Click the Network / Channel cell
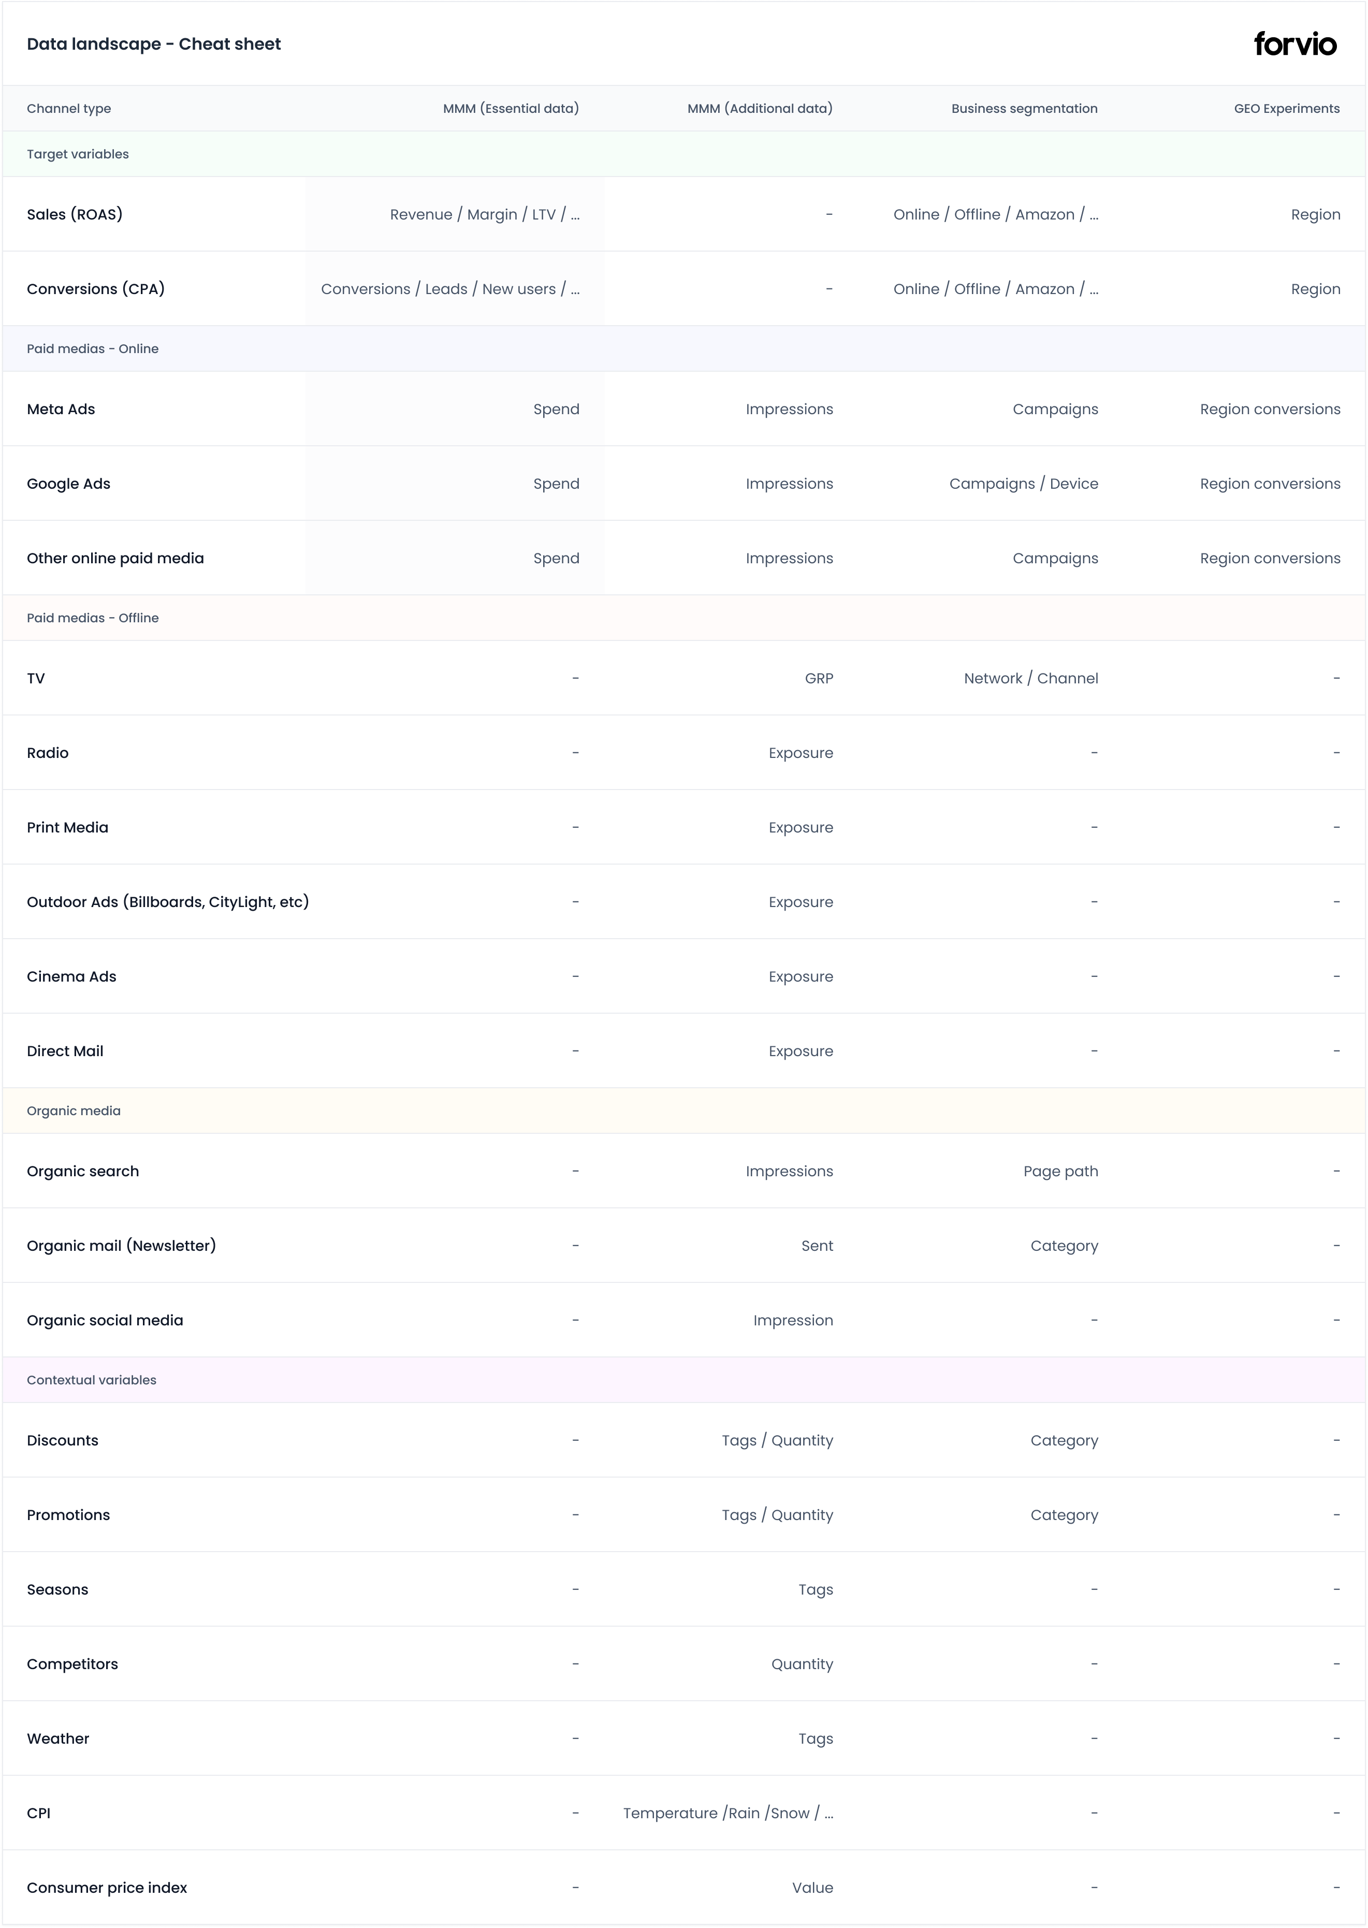The width and height of the screenshot is (1368, 1928). [x=1031, y=678]
